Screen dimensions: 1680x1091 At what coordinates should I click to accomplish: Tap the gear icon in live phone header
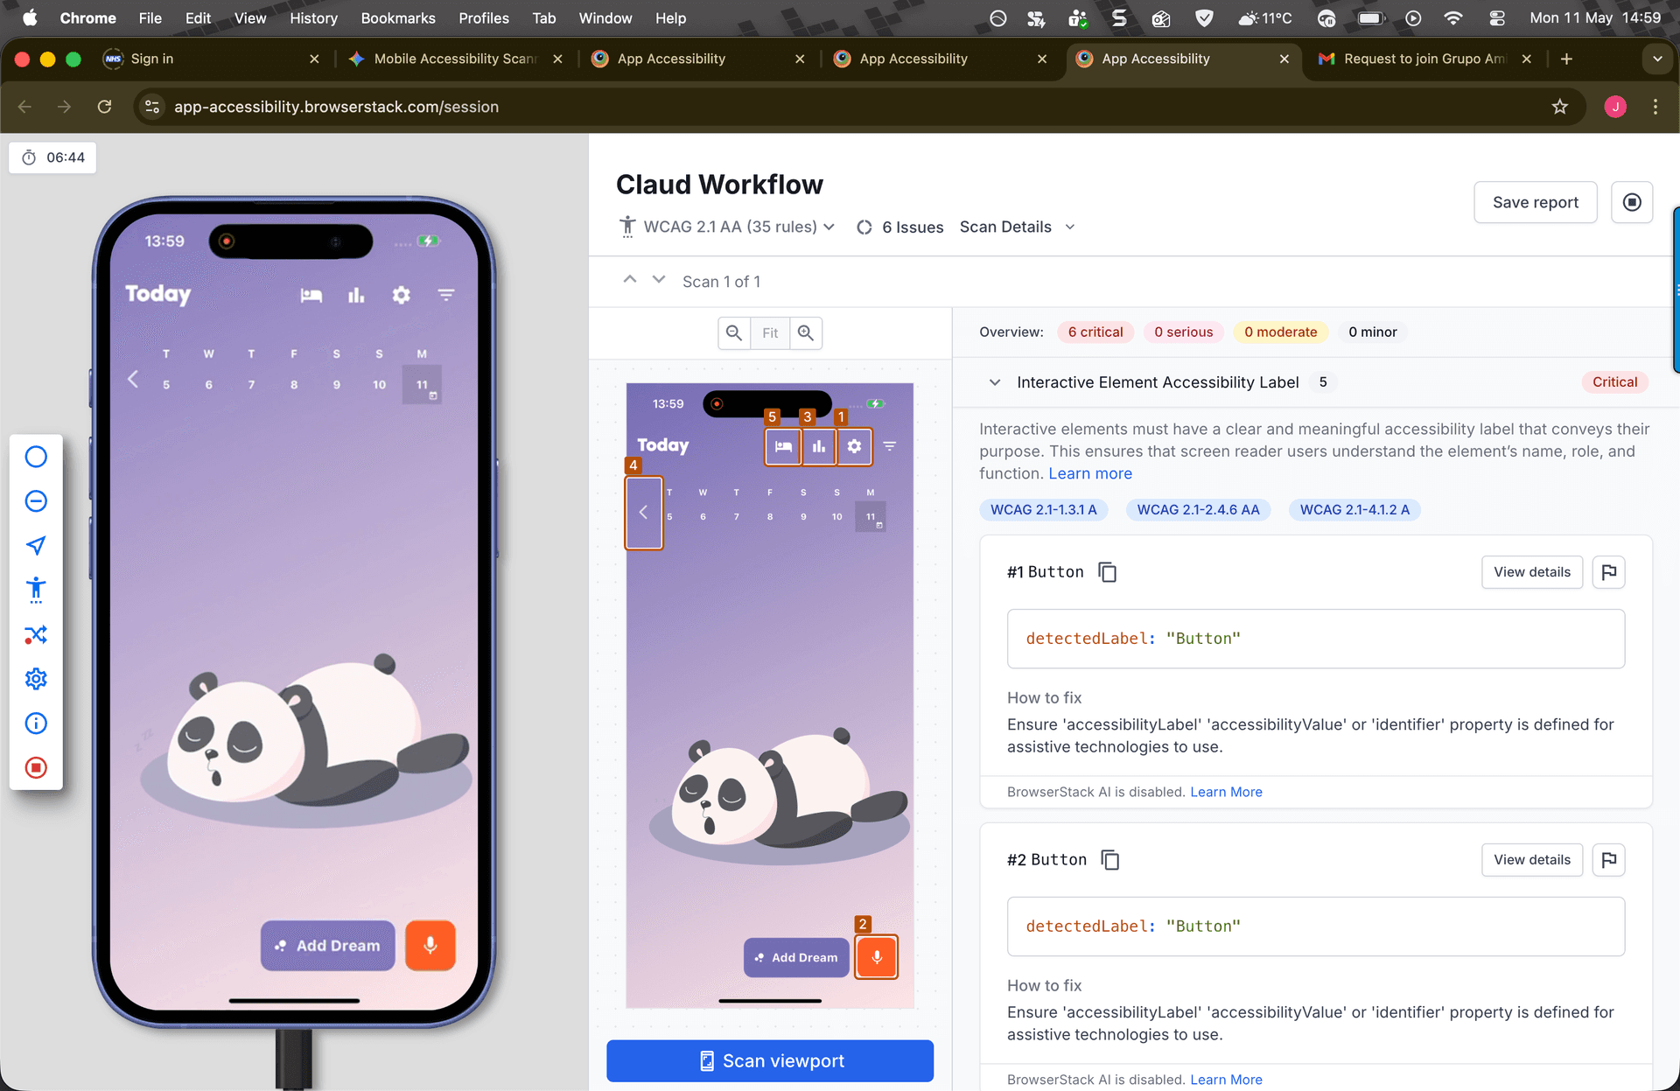point(401,295)
